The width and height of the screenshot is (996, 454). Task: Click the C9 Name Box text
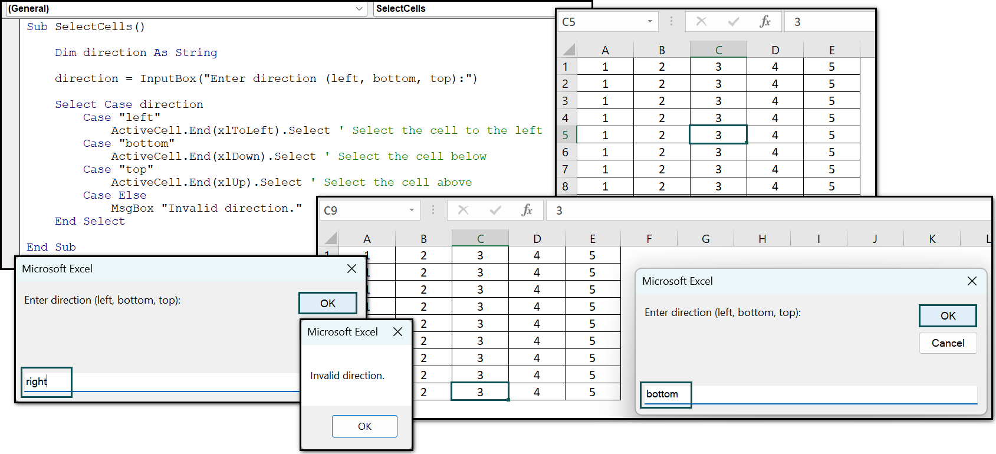[x=331, y=210]
